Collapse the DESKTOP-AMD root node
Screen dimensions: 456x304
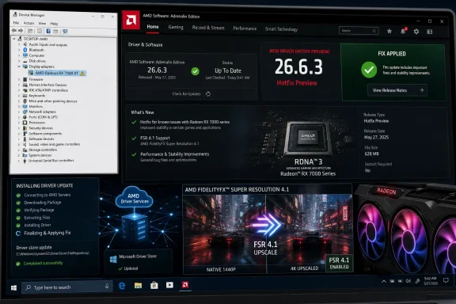coord(14,39)
